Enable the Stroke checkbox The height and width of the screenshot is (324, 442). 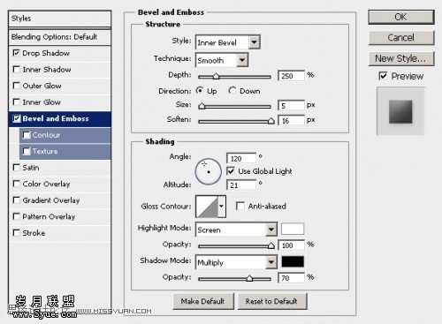click(17, 233)
